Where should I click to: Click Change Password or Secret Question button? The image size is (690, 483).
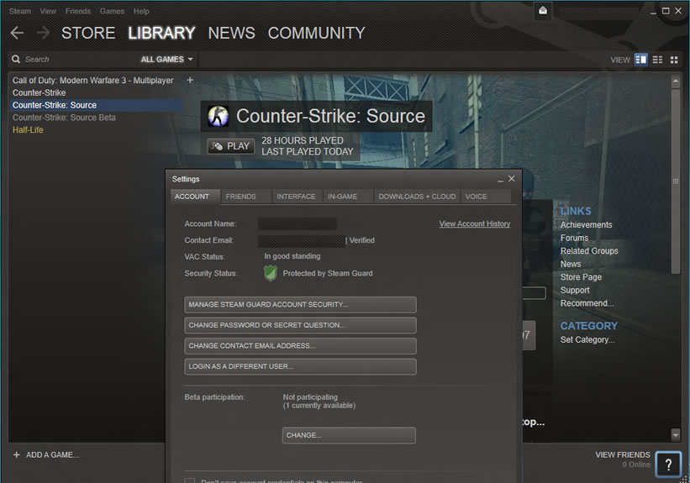(x=300, y=325)
